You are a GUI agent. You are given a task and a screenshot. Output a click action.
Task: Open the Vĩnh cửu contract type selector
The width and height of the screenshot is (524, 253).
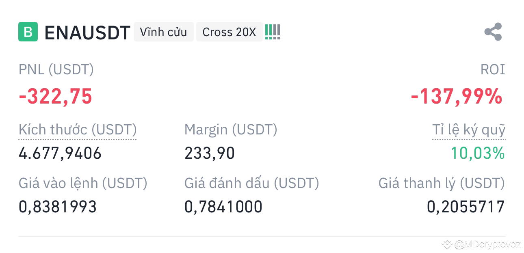[x=164, y=31]
